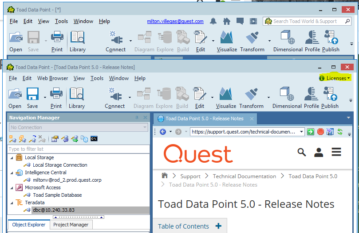This screenshot has width=359, height=233.
Task: Close the Navigation Manager panel
Action: pos(145,118)
